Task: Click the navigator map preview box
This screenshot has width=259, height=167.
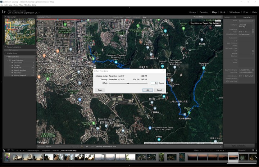Action: point(20,32)
